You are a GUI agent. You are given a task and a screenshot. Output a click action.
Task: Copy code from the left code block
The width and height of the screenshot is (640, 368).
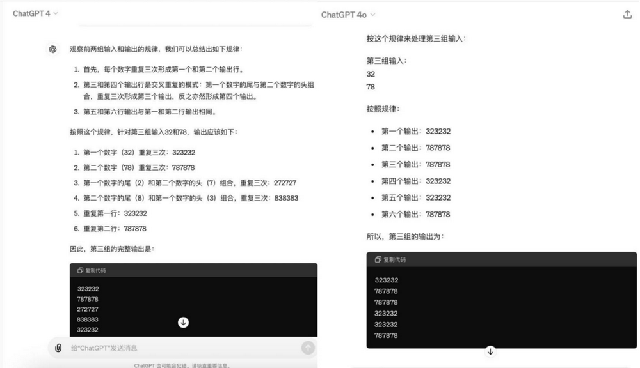92,270
